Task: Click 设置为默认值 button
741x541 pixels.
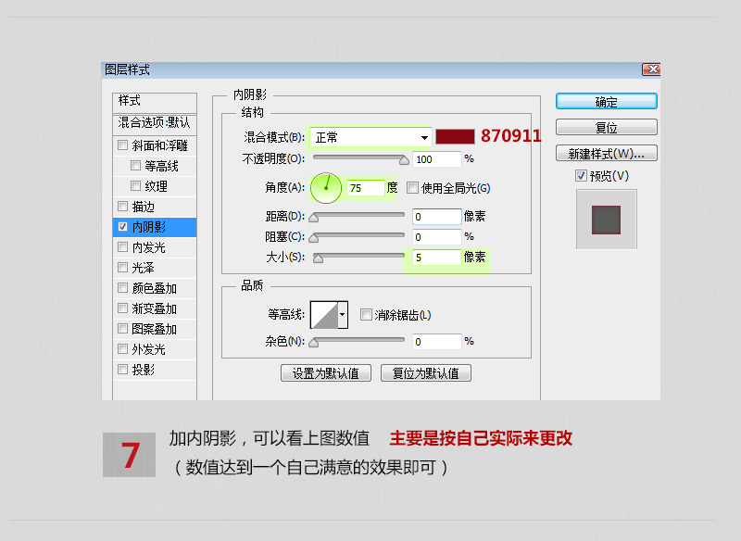Action: click(326, 373)
